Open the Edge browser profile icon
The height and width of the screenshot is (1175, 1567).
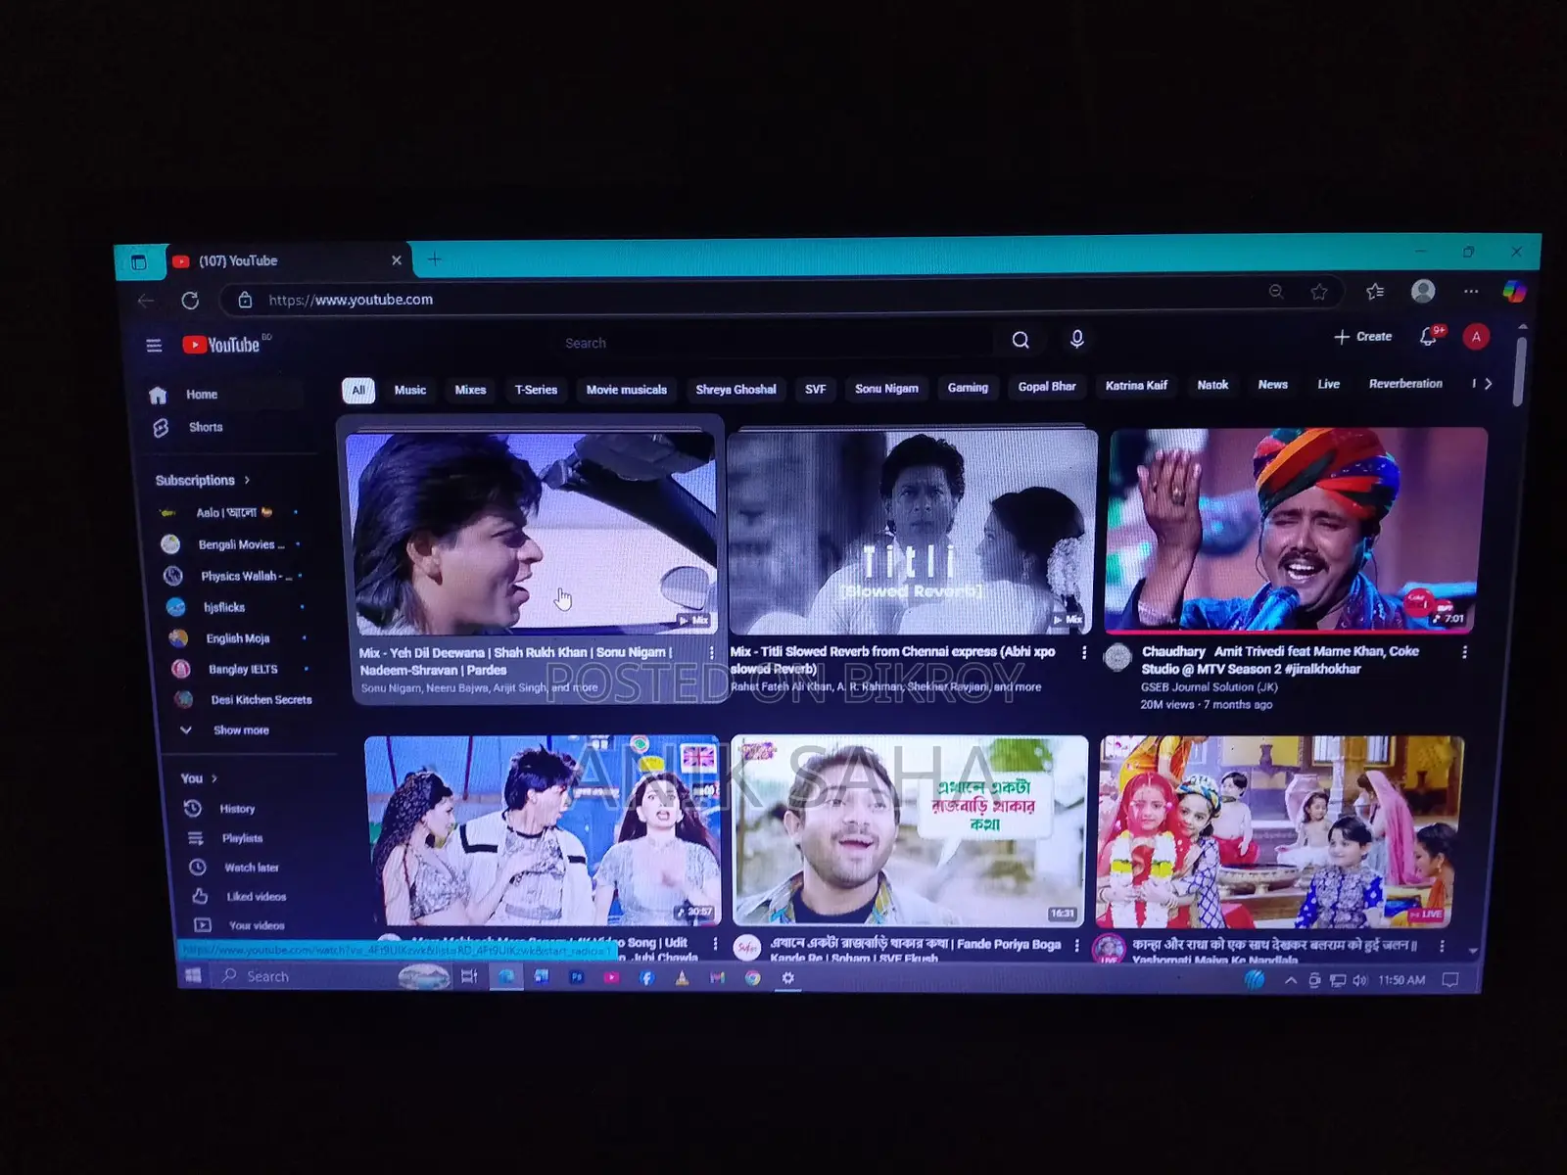1423,291
